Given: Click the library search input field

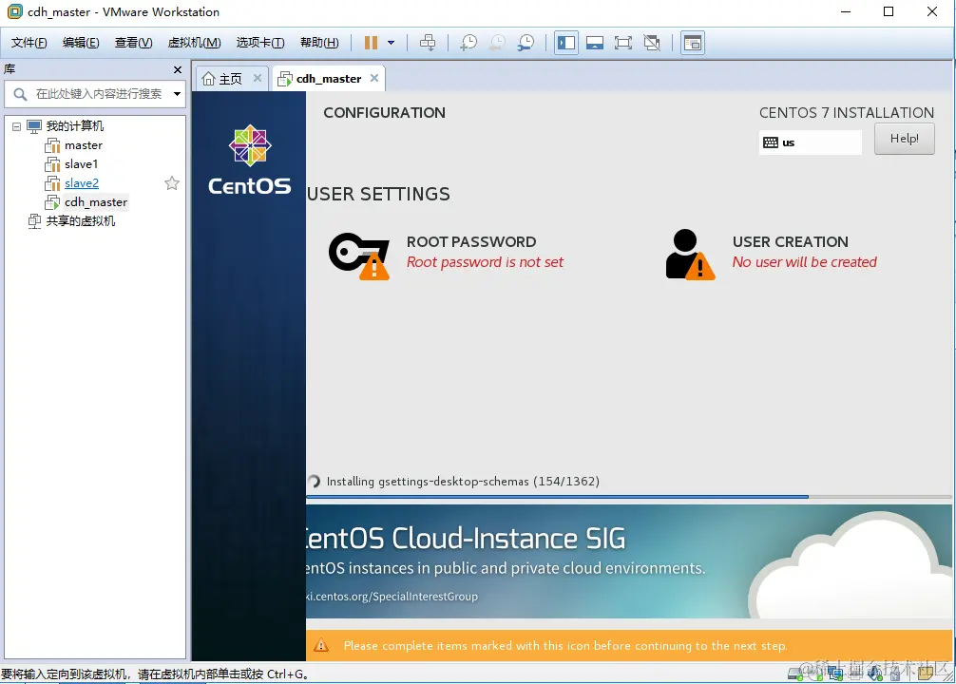Looking at the screenshot, I should 99,94.
